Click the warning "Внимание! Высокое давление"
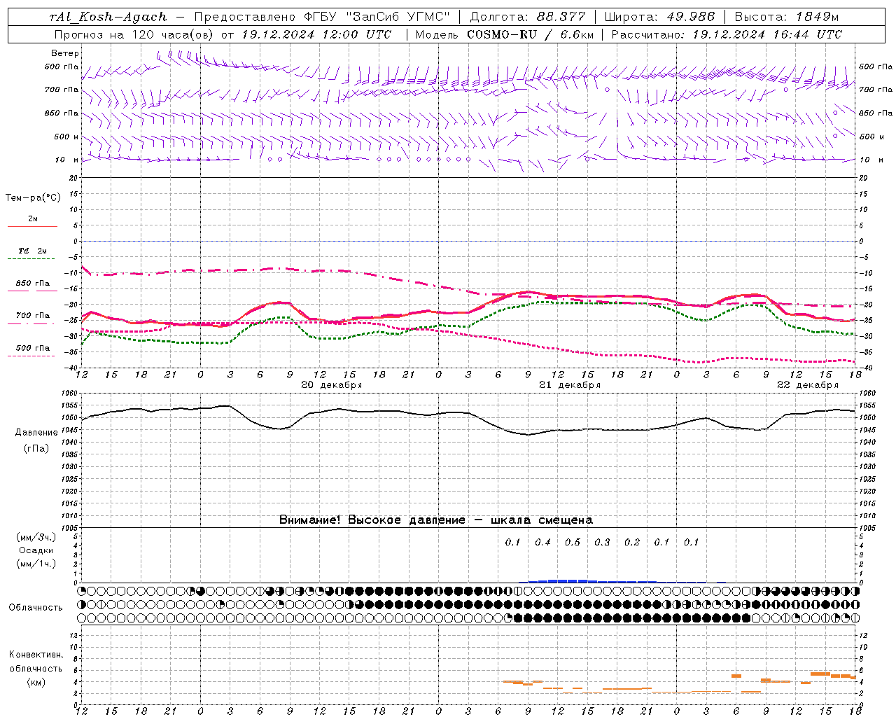Screen dimensions: 896x717 [372, 520]
